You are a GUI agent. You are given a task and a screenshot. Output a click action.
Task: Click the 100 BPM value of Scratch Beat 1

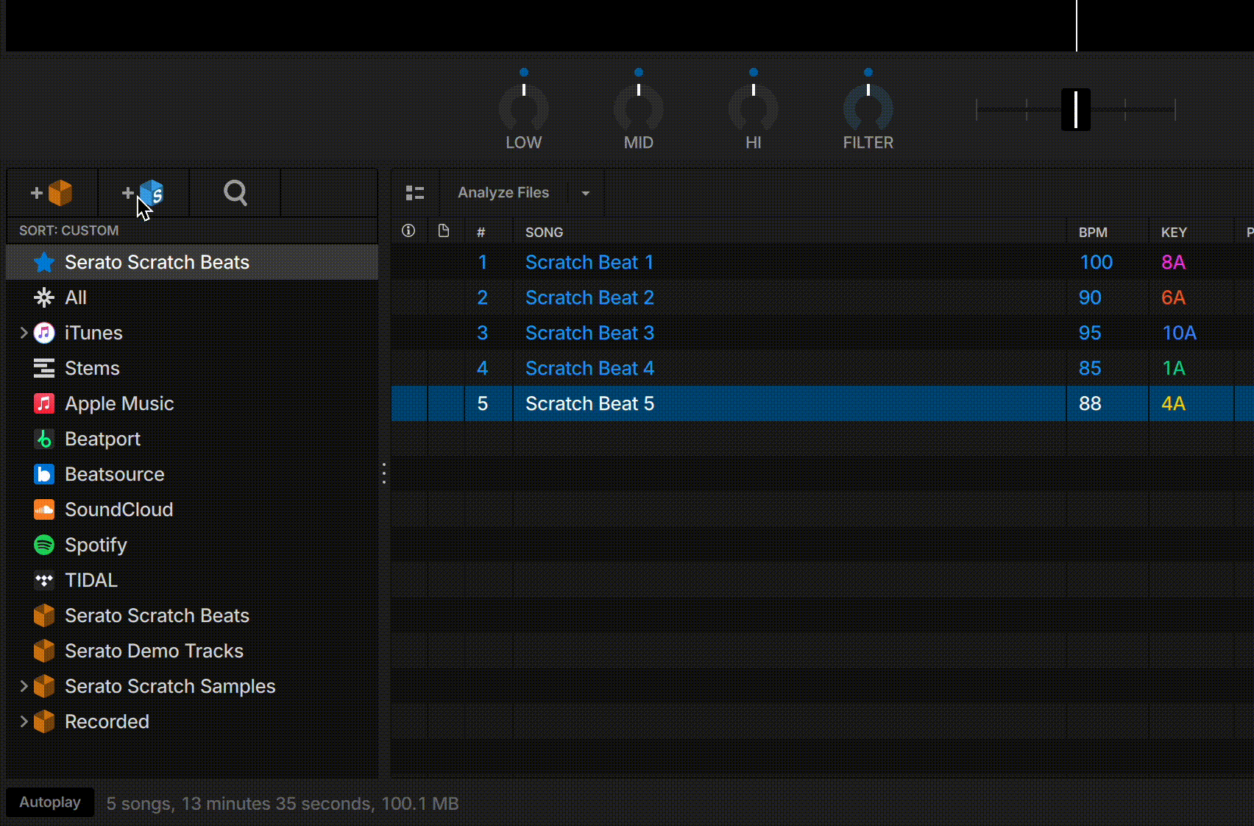[1096, 262]
